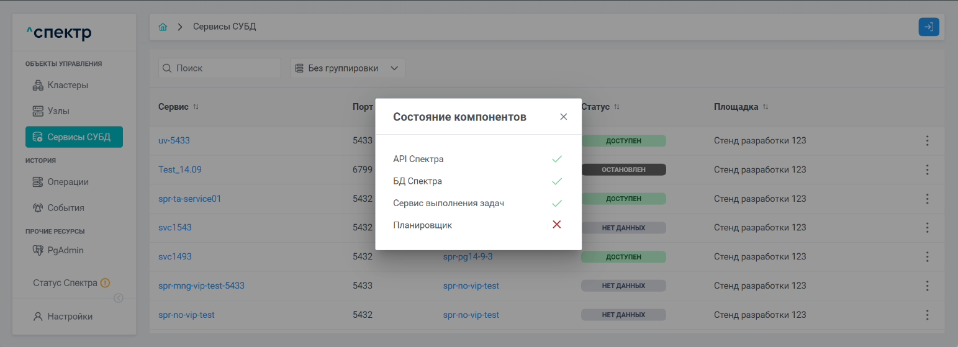Click the logout icon button top right
The height and width of the screenshot is (347, 958).
(x=928, y=27)
